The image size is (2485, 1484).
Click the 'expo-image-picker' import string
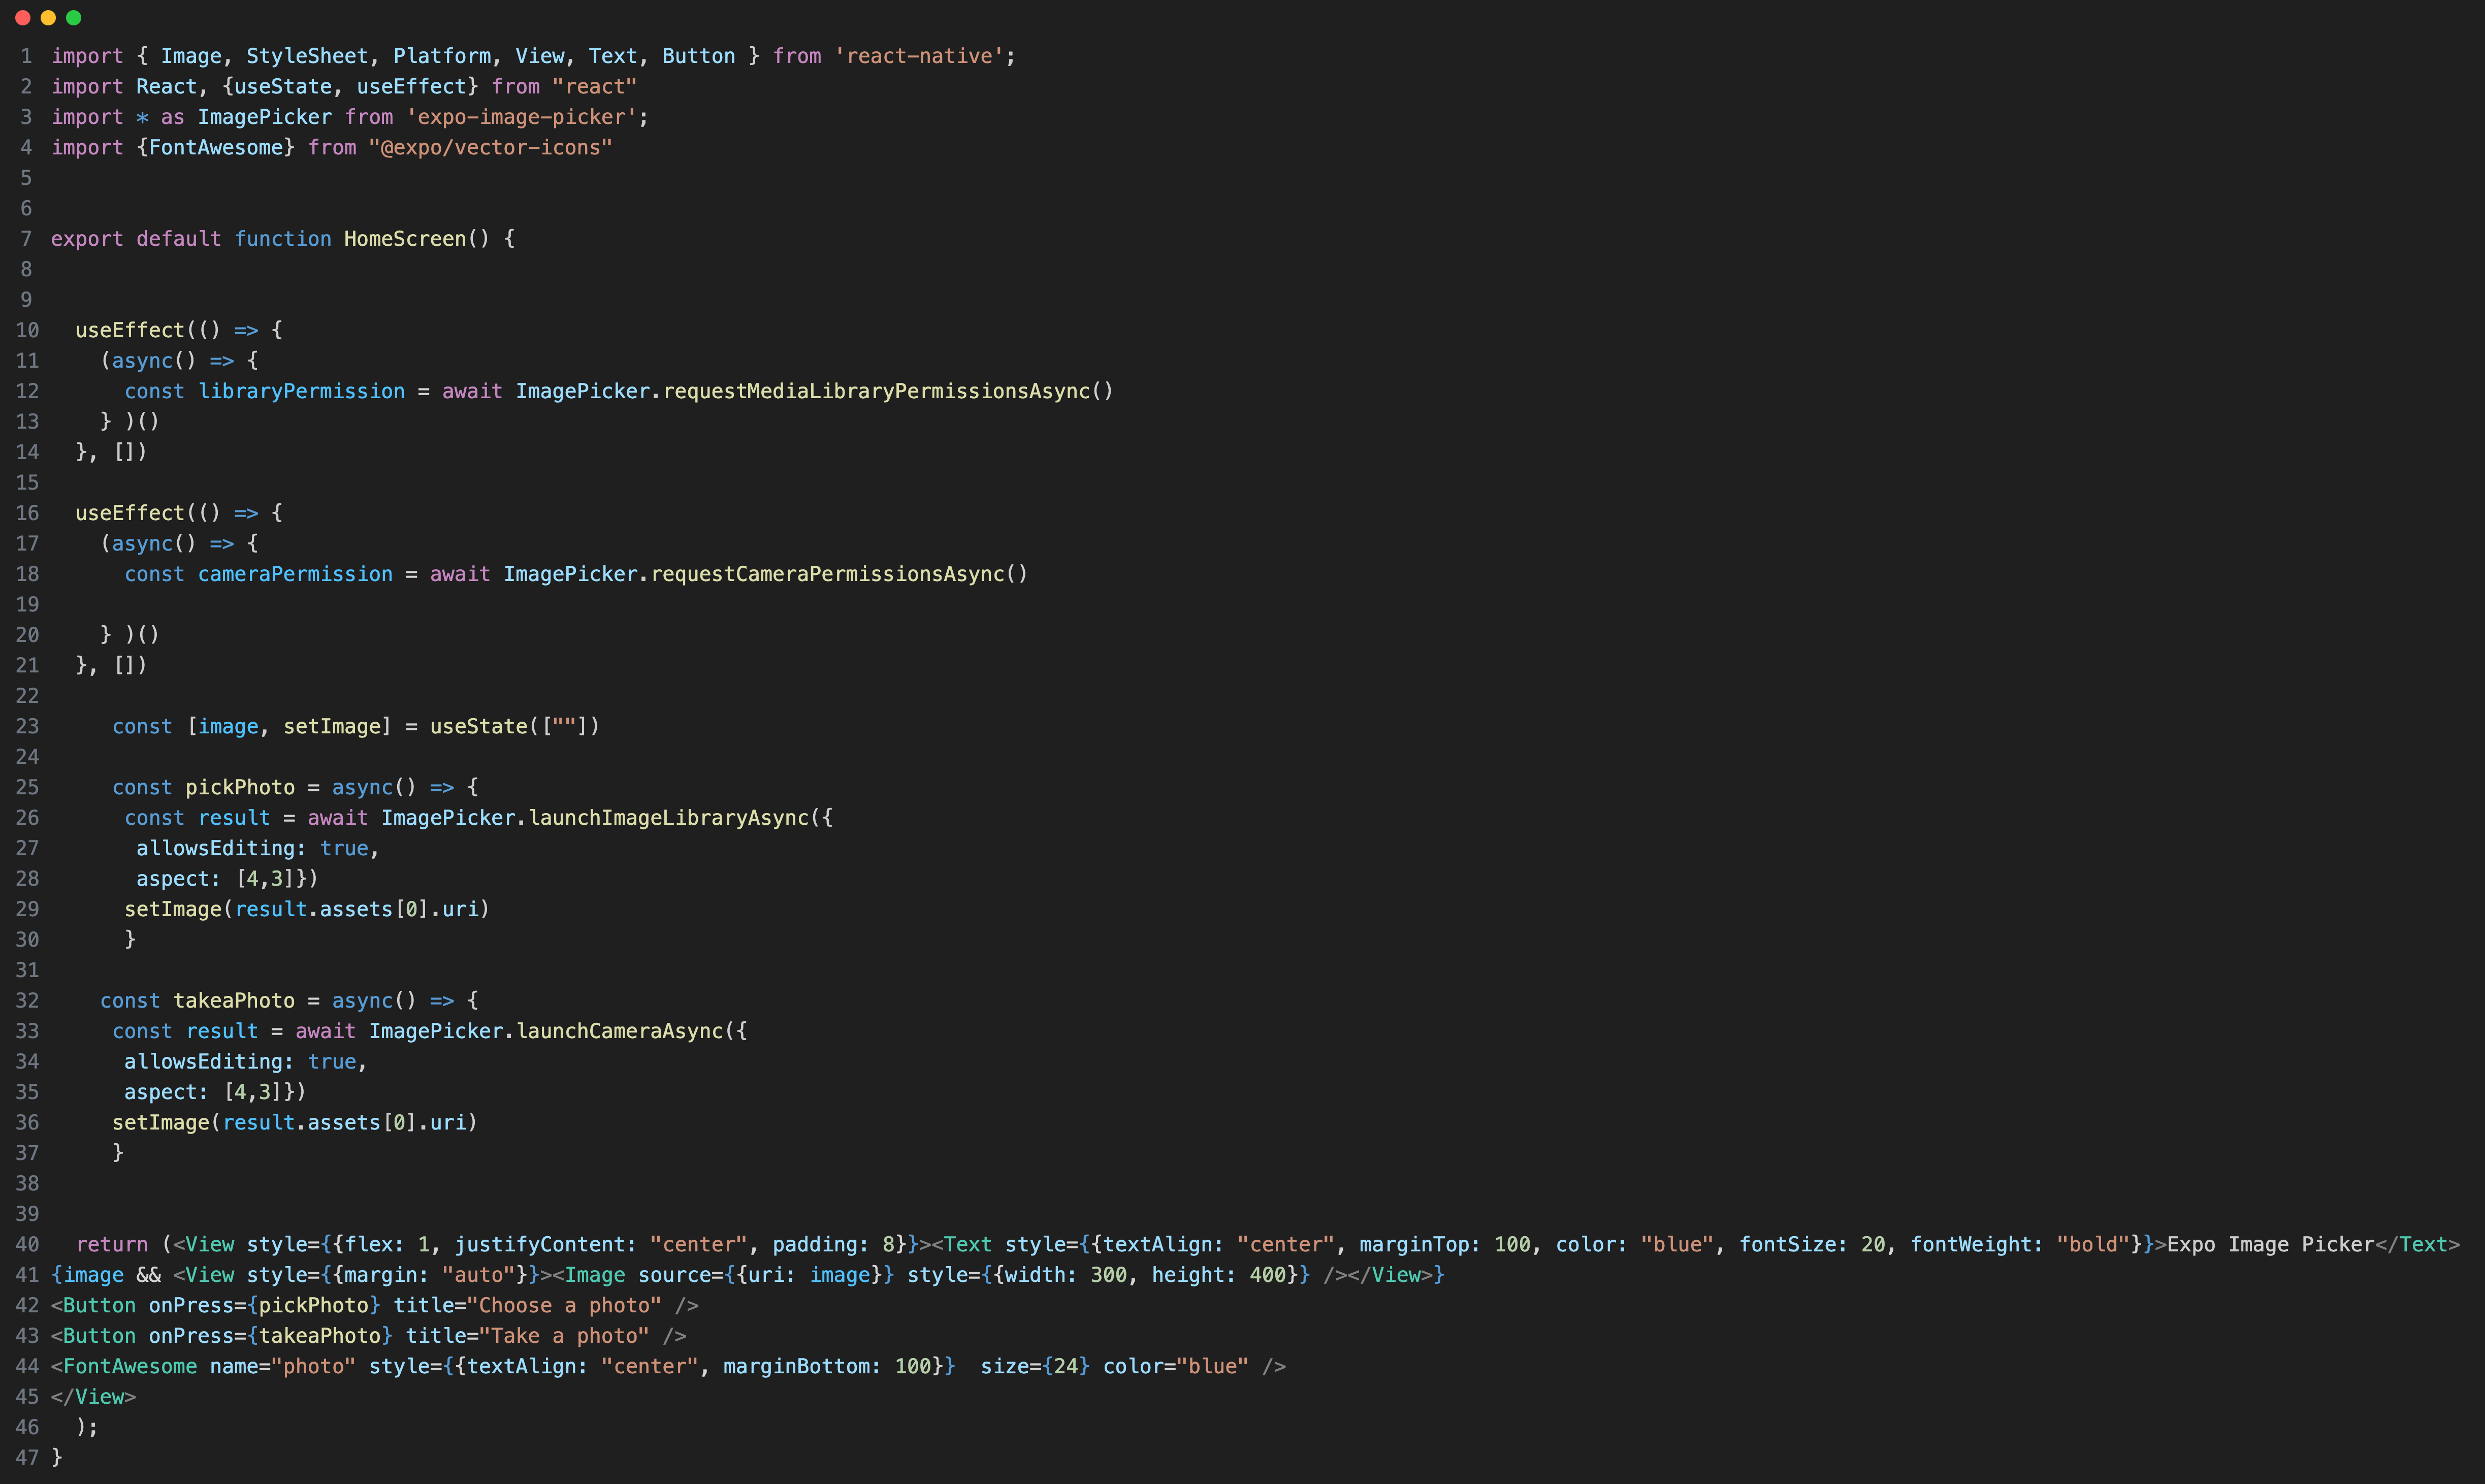tap(521, 117)
